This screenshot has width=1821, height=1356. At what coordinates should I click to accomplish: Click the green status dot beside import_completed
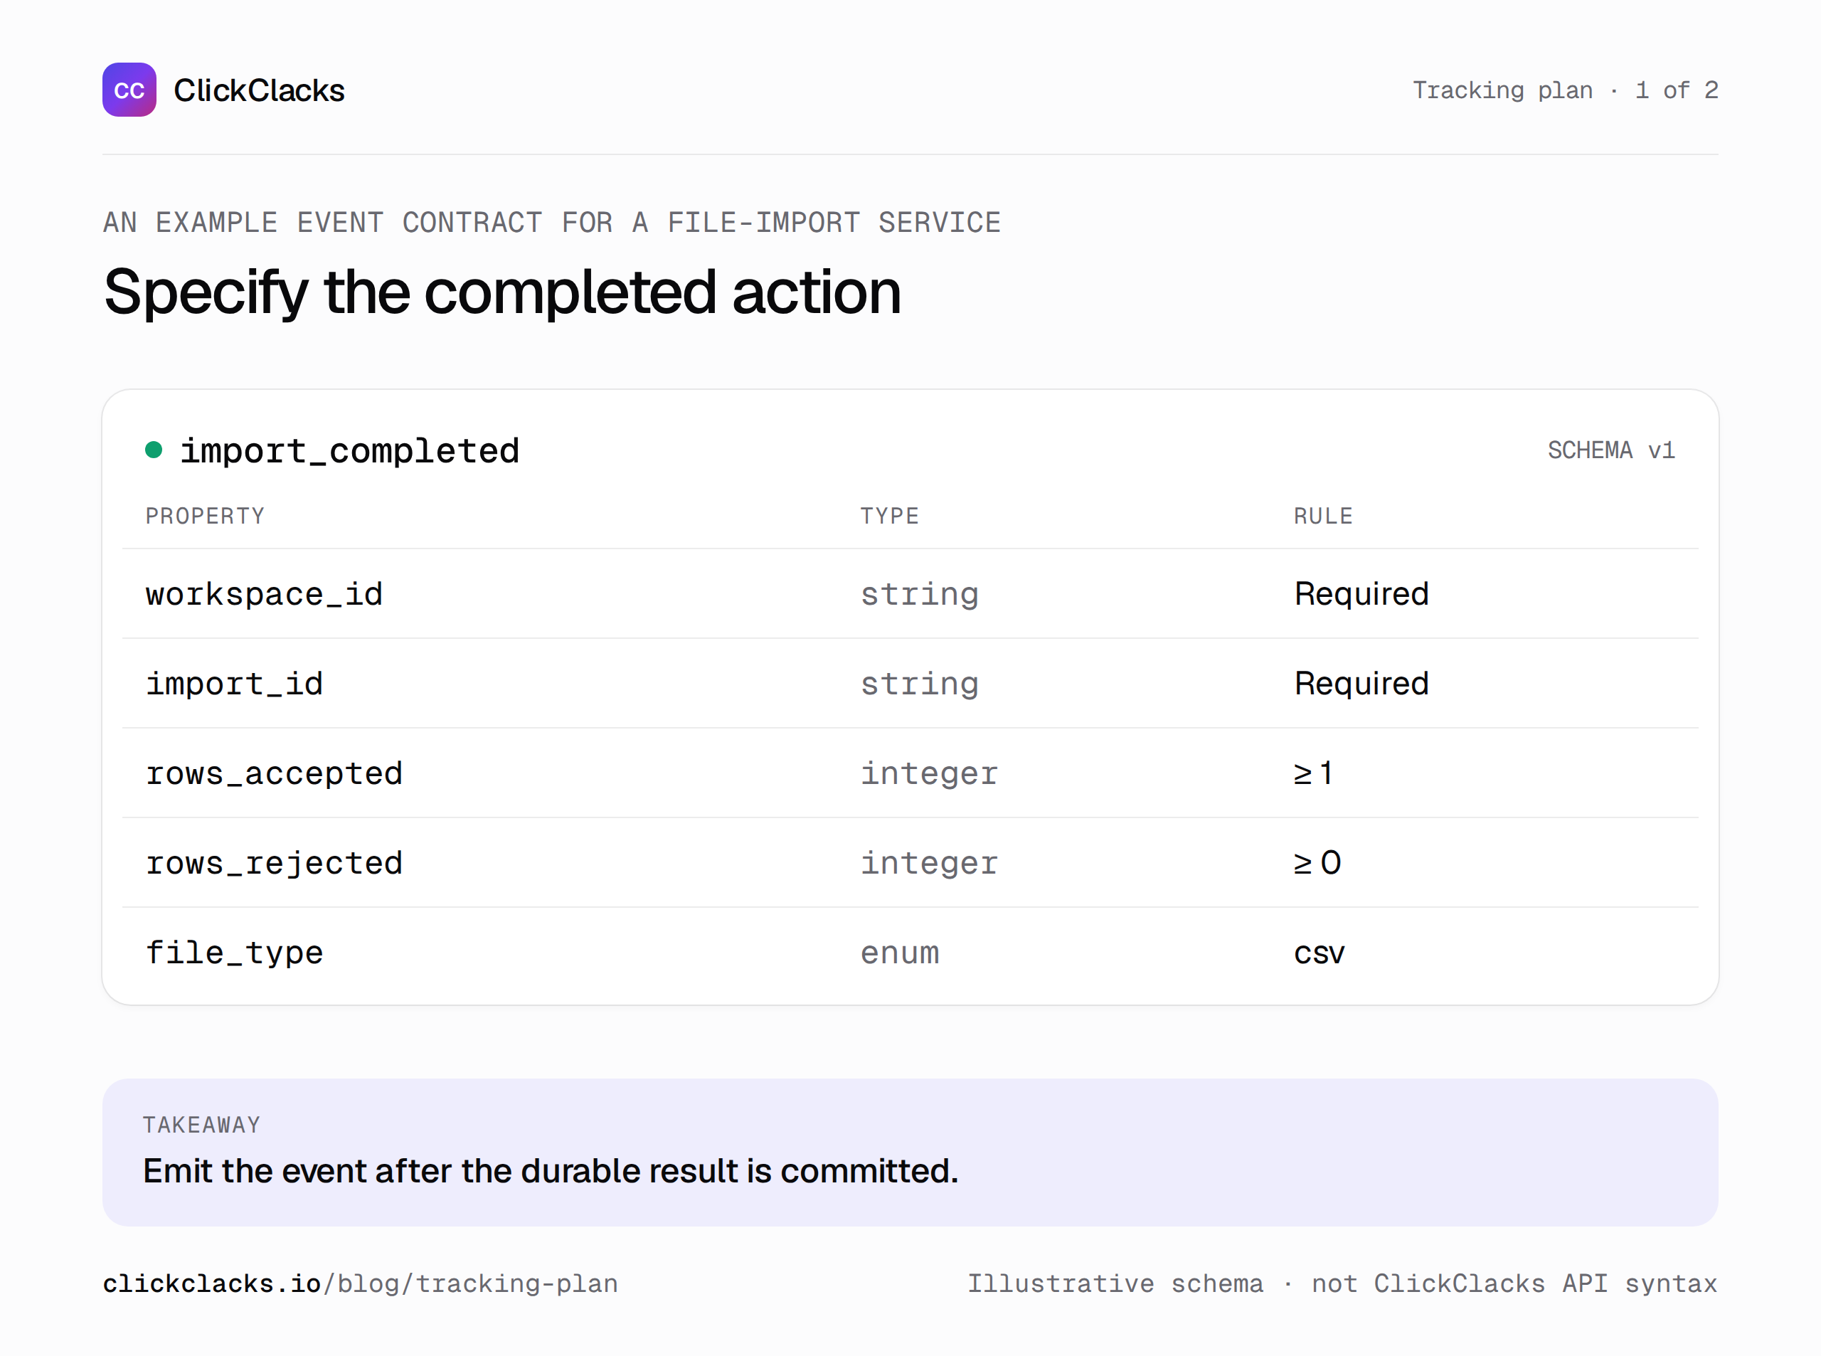tap(154, 450)
